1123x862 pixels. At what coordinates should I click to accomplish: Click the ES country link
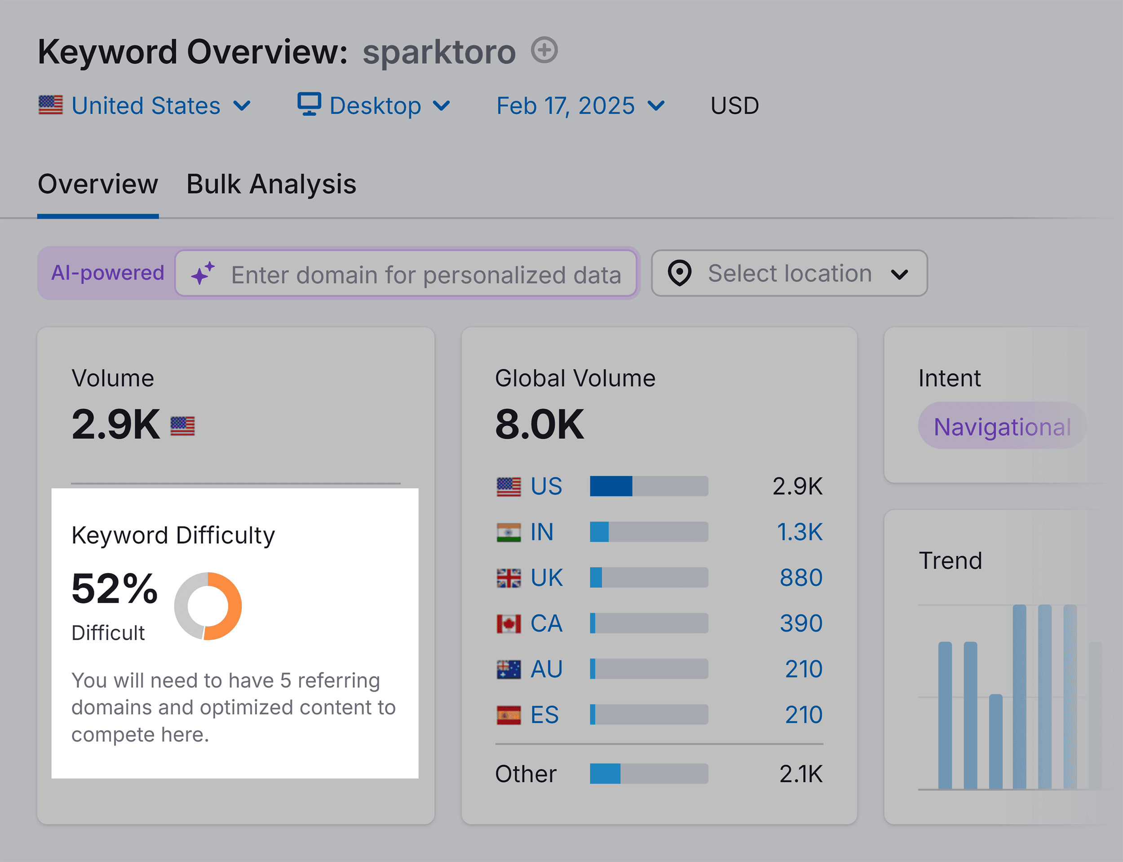coord(544,715)
